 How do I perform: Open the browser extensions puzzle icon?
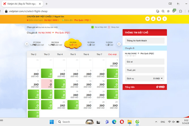click(x=181, y=11)
